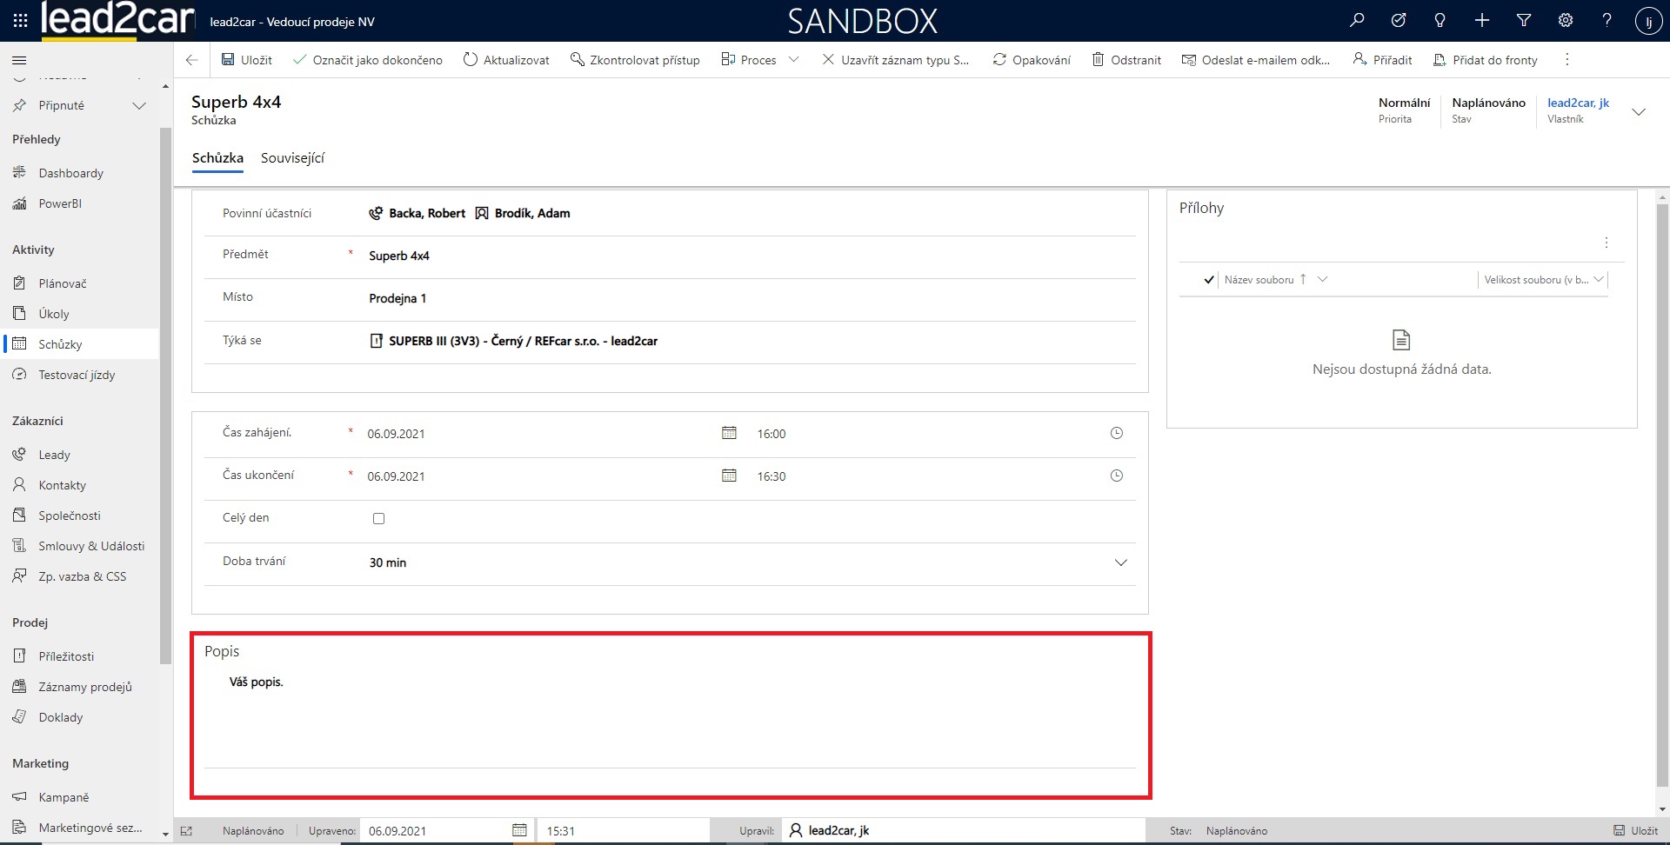Viewport: 1670px width, 845px height.
Task: Open owner link lead2car, jk
Action: 1578,103
